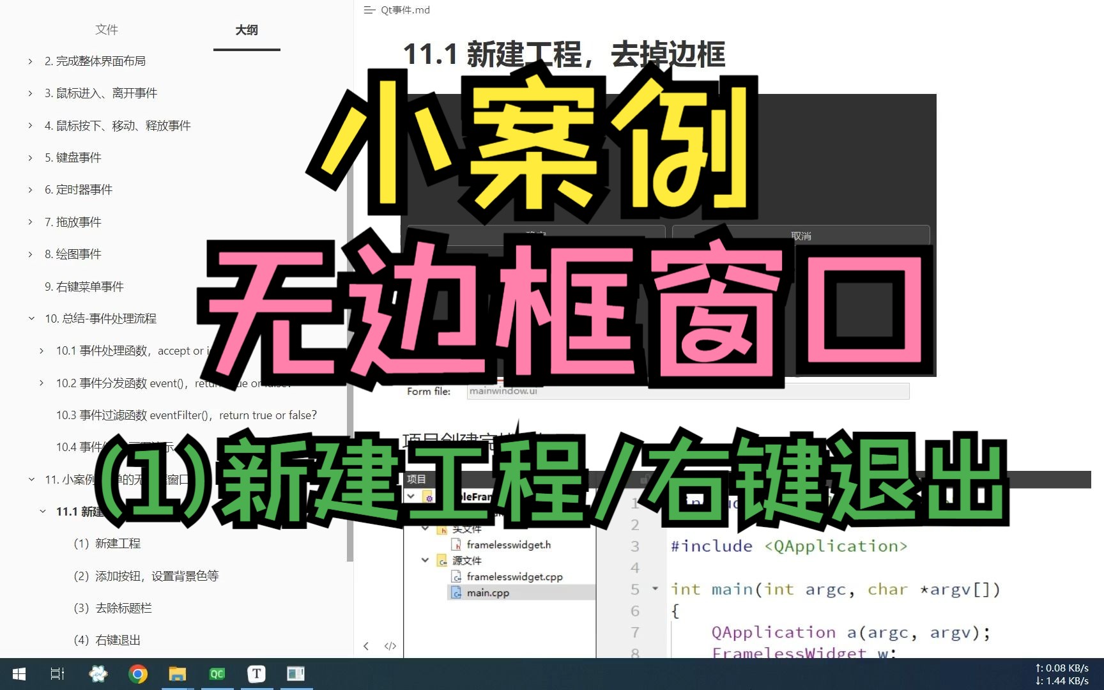Navigate to 10.3 事件过滤函数 eventFilter() entry
The width and height of the screenshot is (1104, 690).
click(187, 415)
